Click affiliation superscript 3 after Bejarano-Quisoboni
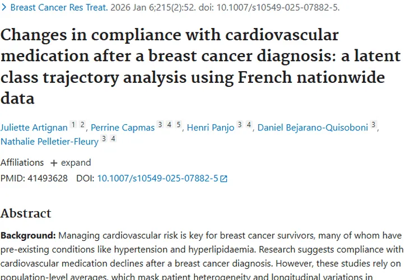 (374, 125)
